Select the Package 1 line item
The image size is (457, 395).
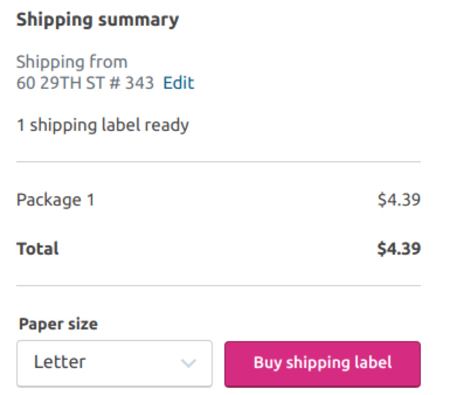point(56,200)
